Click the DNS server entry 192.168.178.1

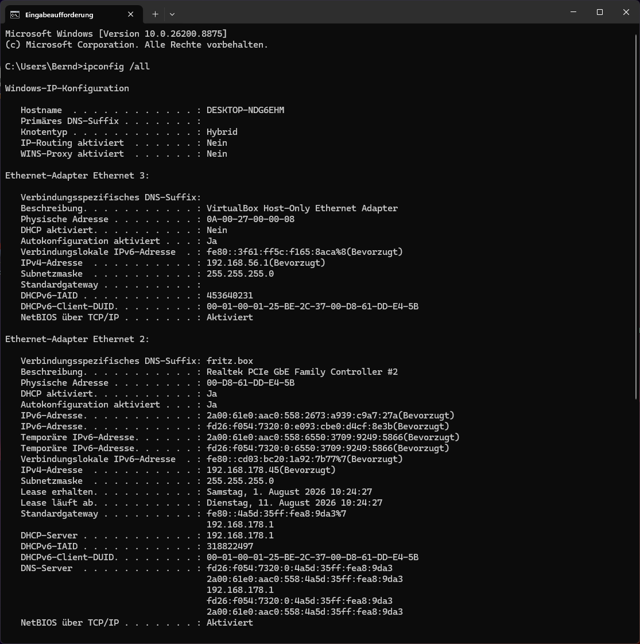(240, 590)
